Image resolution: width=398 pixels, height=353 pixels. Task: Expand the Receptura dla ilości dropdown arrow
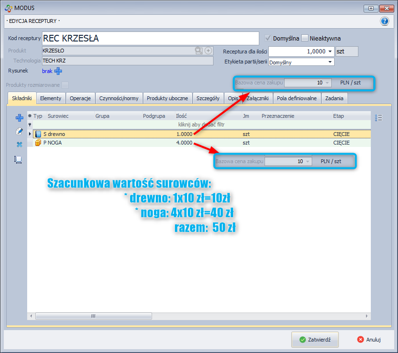330,52
